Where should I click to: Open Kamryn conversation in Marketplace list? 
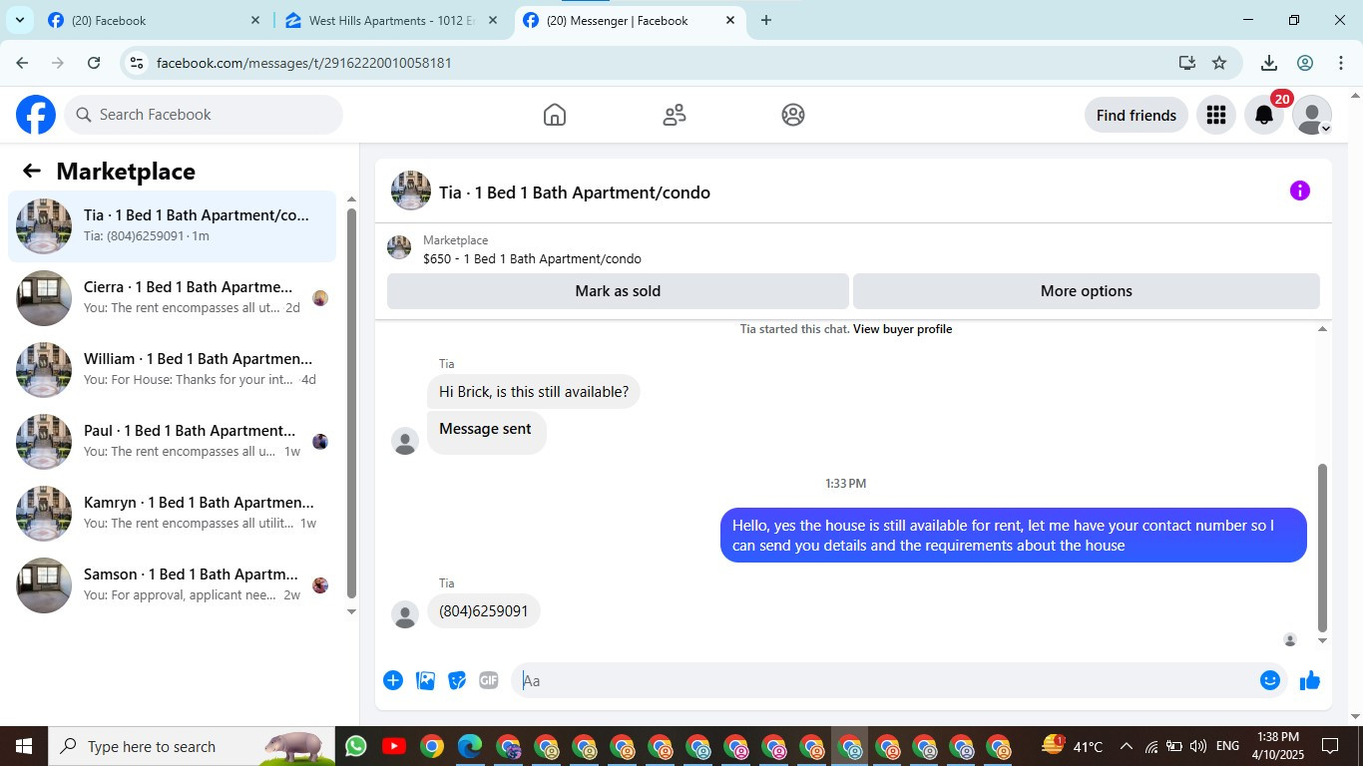point(173,514)
